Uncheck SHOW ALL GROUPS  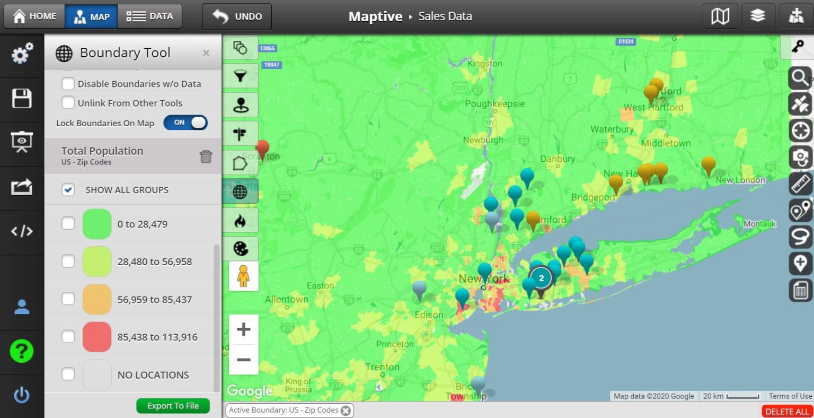click(x=68, y=189)
